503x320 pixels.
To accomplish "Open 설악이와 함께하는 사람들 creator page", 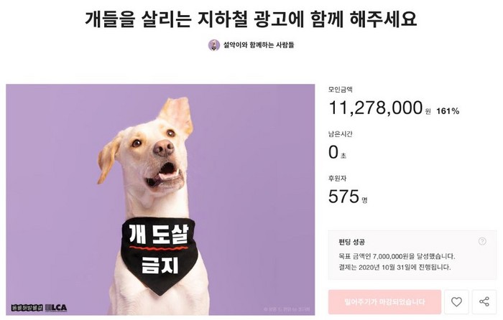I will pyautogui.click(x=259, y=45).
